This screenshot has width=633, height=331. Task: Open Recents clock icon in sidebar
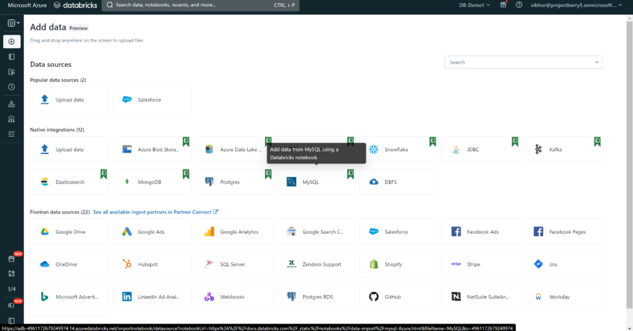pos(12,87)
